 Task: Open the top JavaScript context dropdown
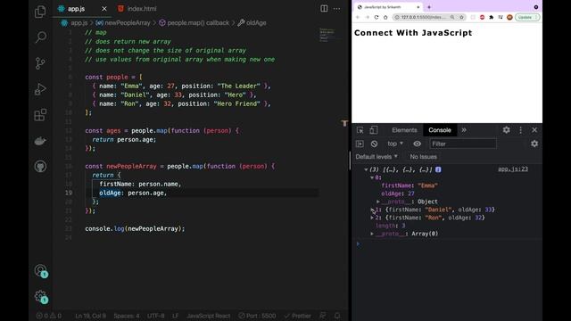pyautogui.click(x=395, y=144)
